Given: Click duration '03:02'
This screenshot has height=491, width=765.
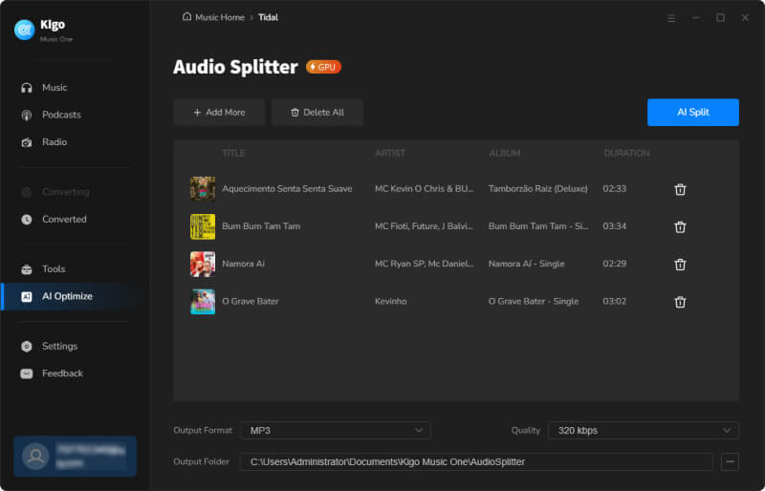Looking at the screenshot, I should pos(614,301).
